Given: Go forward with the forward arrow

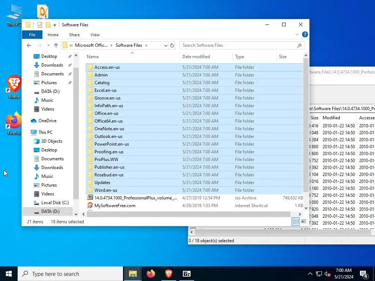Looking at the screenshot, I should tap(40, 45).
